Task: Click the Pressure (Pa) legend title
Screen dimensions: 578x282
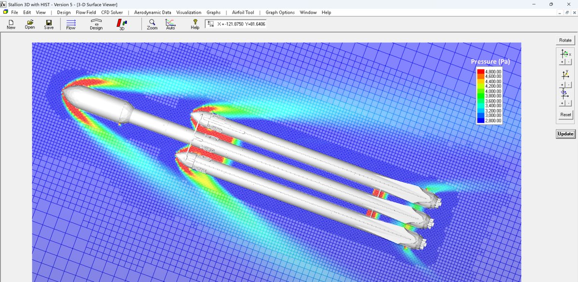Action: click(490, 62)
